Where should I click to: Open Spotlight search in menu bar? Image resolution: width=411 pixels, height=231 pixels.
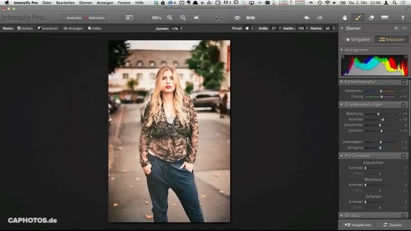[394, 3]
